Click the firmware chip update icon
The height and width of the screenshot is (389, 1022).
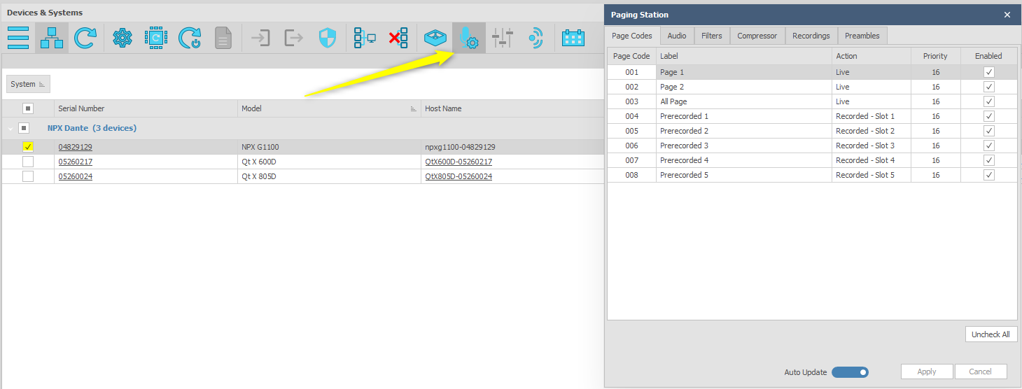pyautogui.click(x=156, y=38)
